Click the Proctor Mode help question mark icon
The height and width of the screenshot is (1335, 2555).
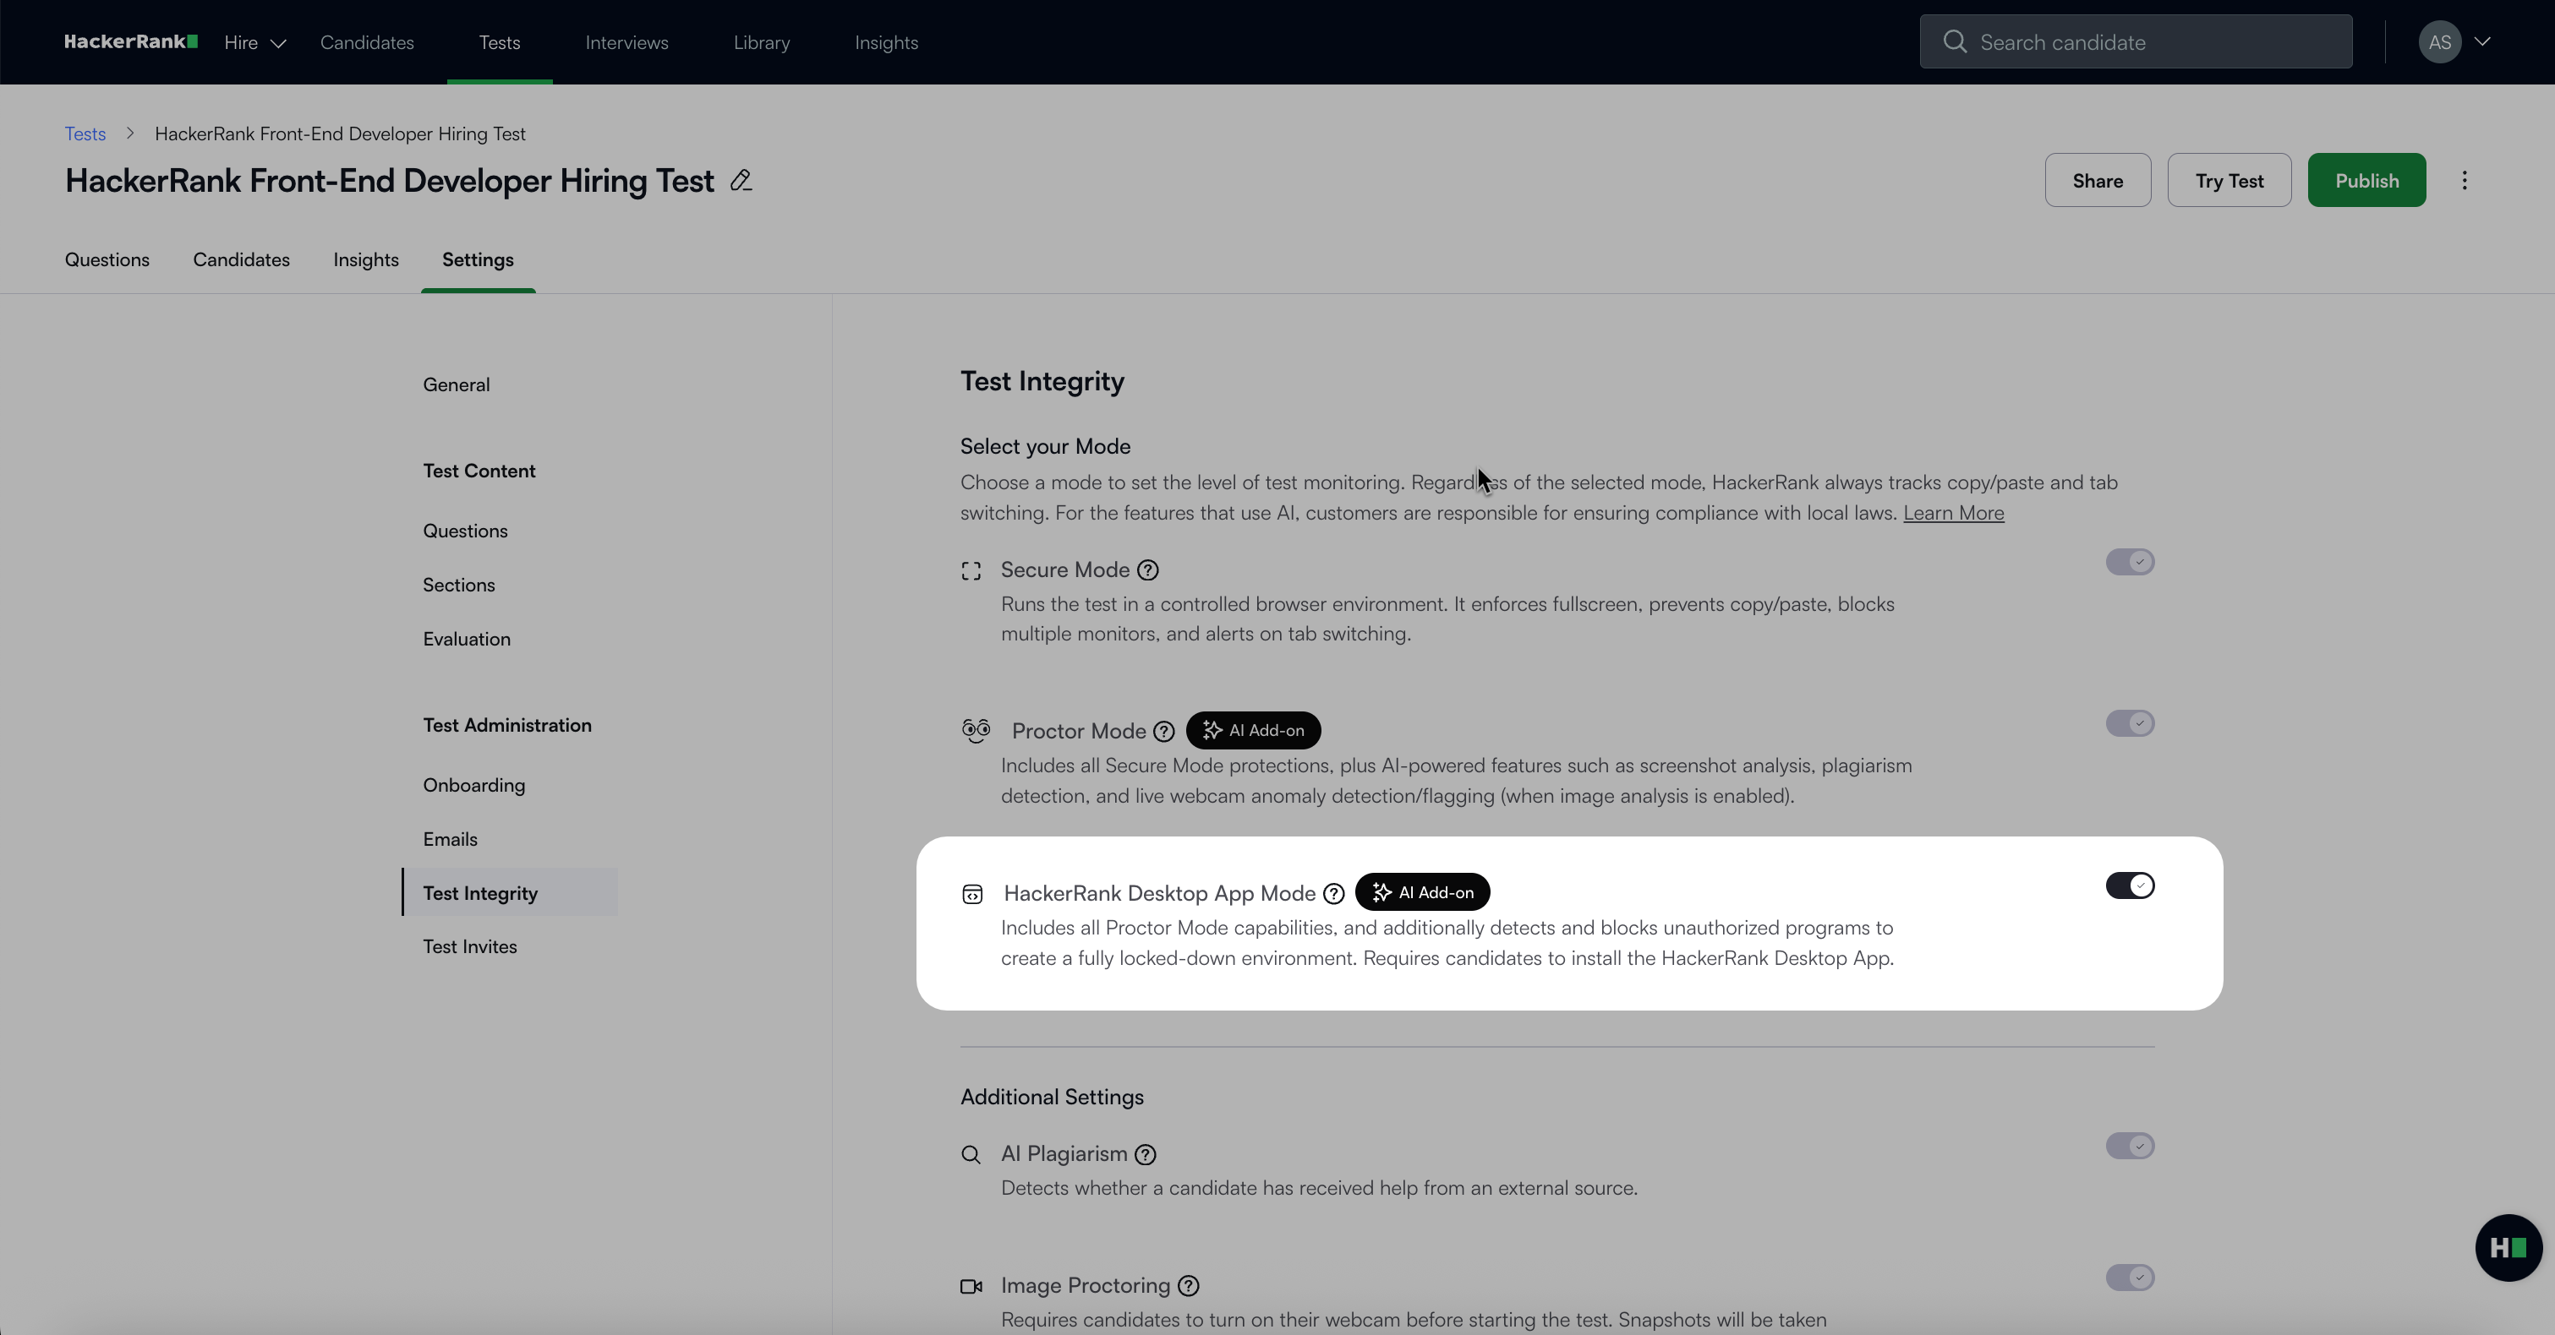click(x=1163, y=730)
